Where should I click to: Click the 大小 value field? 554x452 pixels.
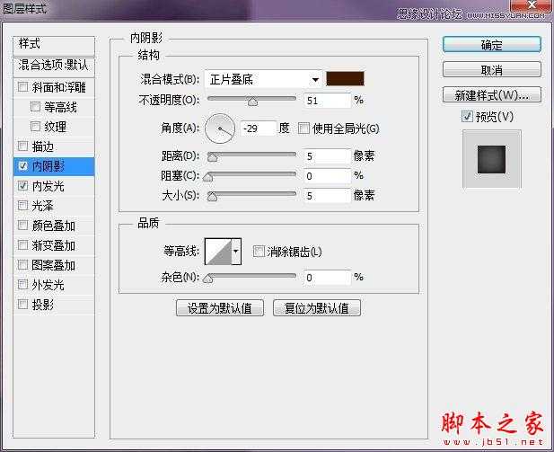click(327, 196)
